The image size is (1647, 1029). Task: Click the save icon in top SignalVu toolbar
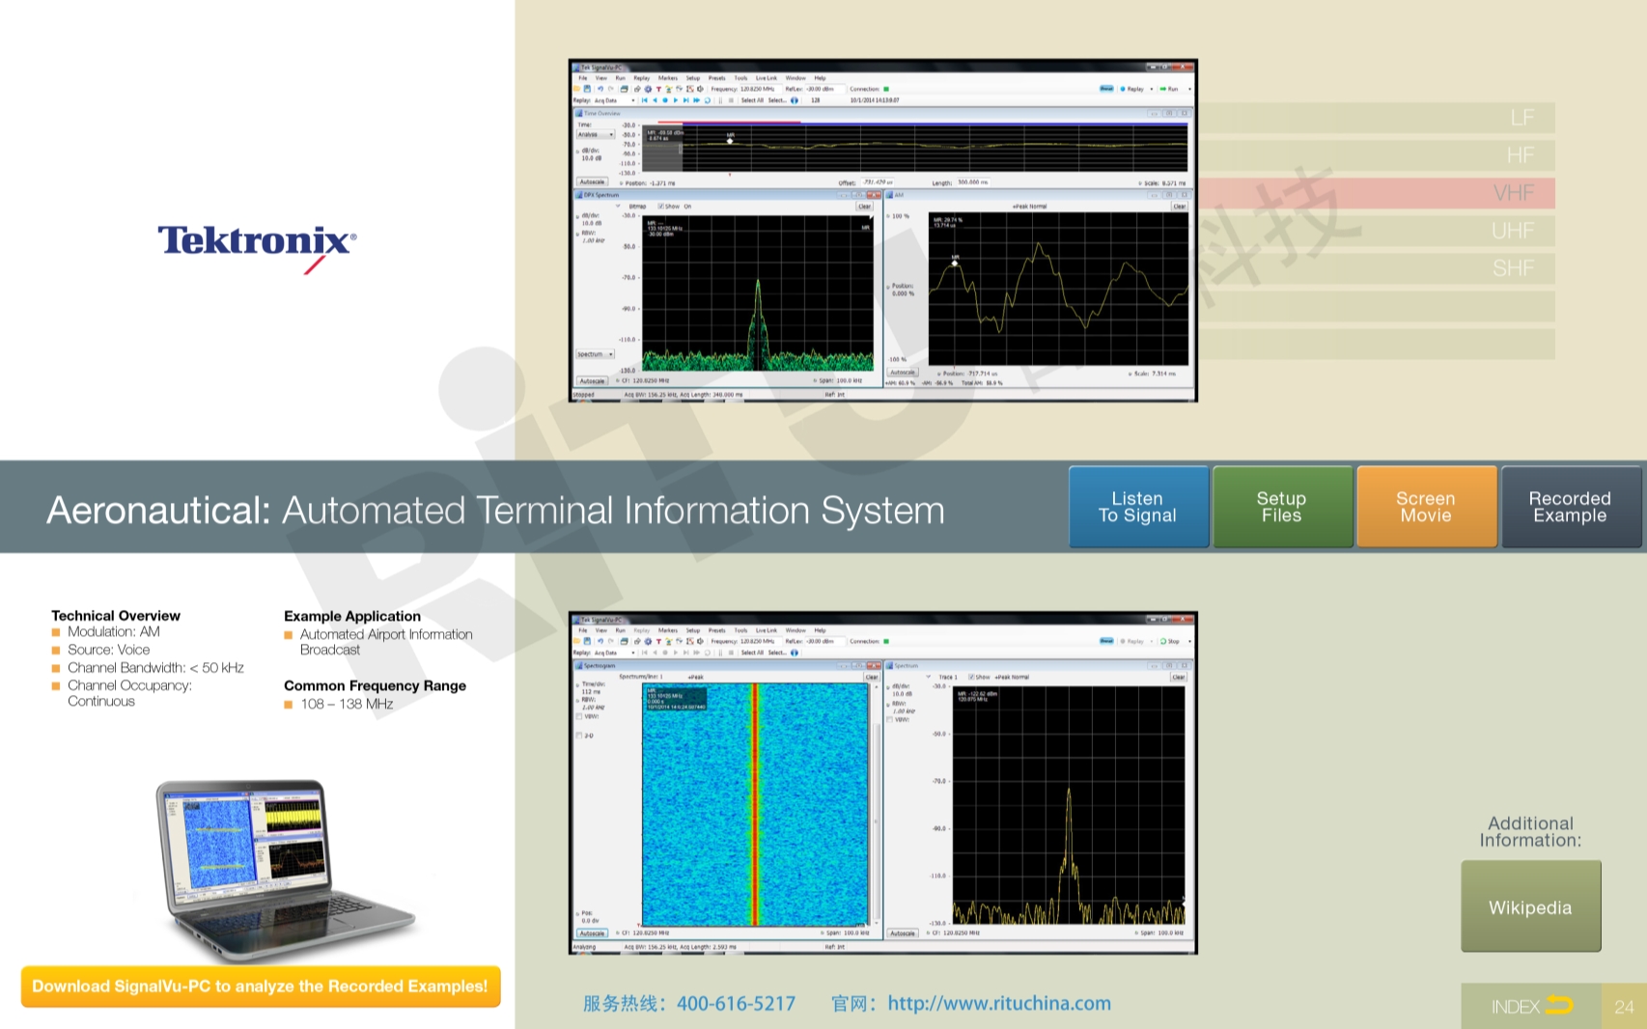coord(587,89)
